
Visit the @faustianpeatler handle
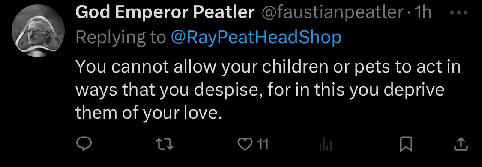coord(332,13)
